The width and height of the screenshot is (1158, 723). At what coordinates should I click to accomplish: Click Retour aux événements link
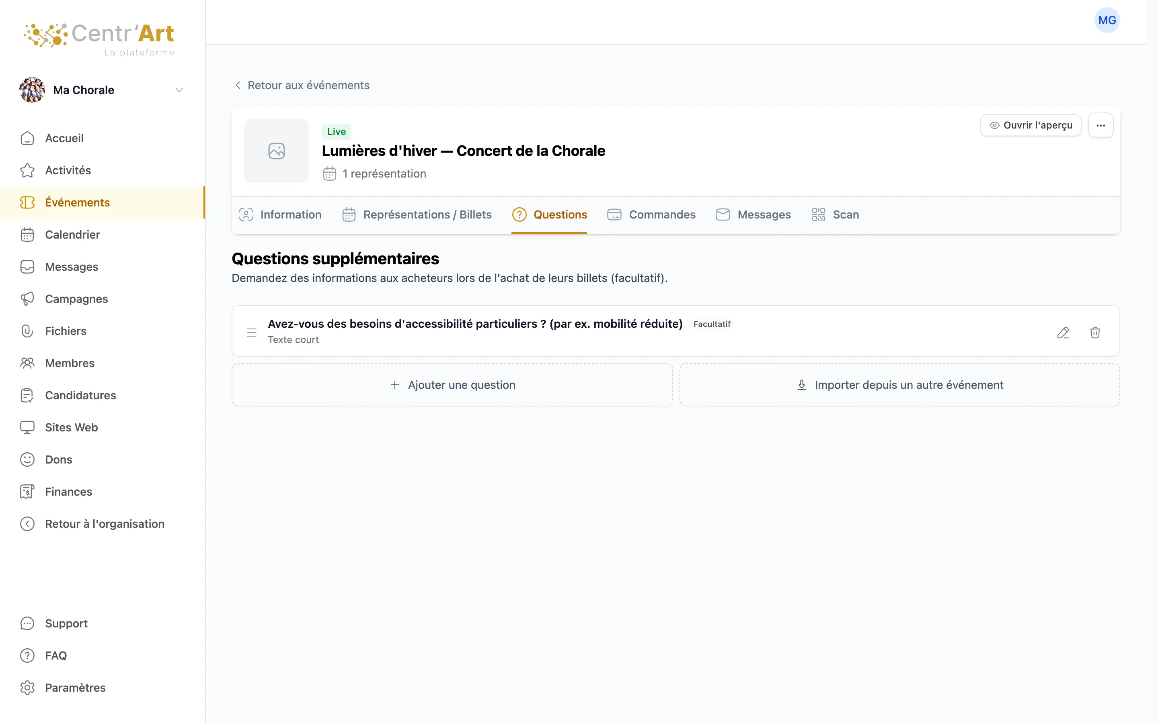[302, 85]
